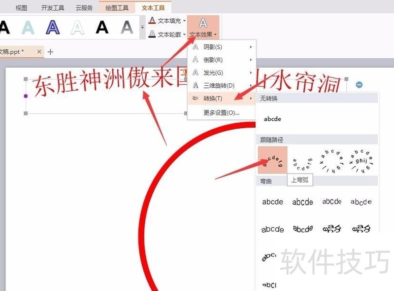Click the blue minus button beside text box
This screenshot has width=394, height=291.
pyautogui.click(x=360, y=85)
